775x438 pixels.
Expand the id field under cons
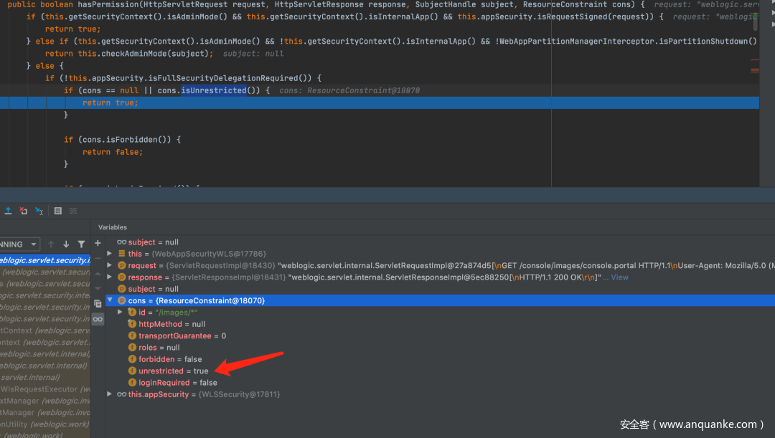pos(120,313)
